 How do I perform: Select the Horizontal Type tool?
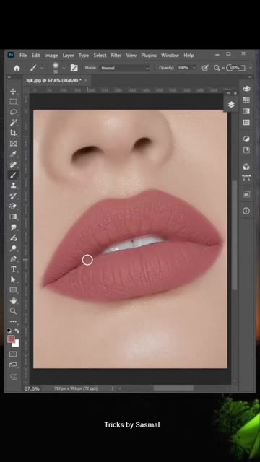coord(13,269)
